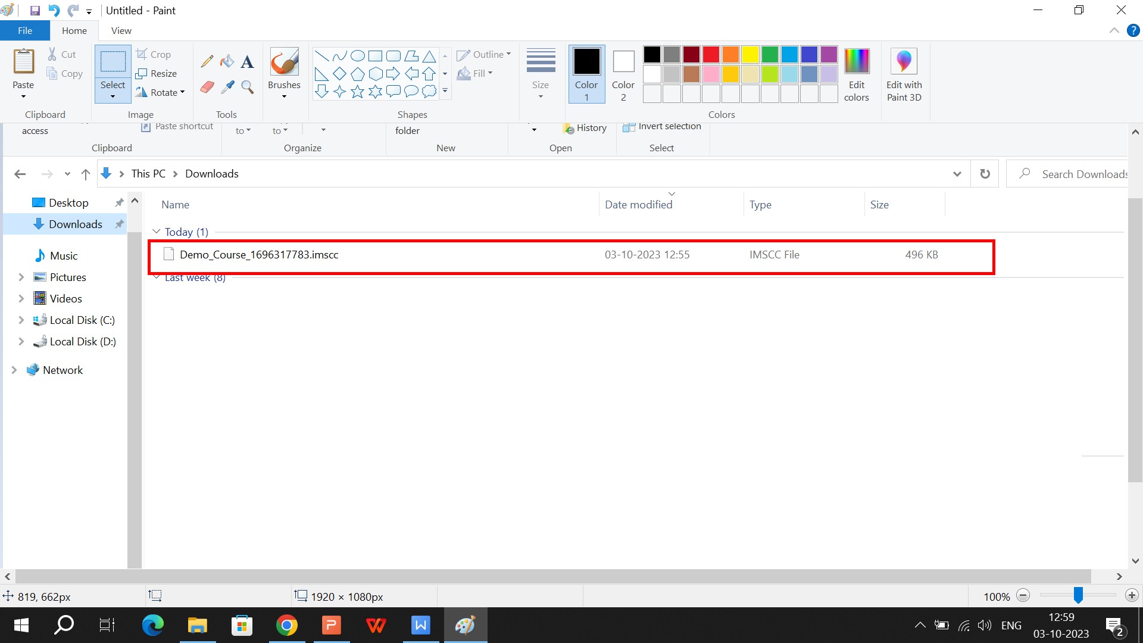Image resolution: width=1143 pixels, height=643 pixels.
Task: Choose the yellow color swatch
Action: (x=750, y=55)
